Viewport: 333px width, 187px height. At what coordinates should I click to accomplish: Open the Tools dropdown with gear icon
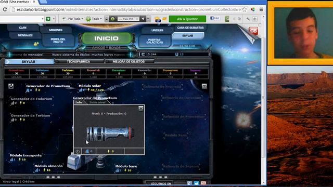(94, 19)
